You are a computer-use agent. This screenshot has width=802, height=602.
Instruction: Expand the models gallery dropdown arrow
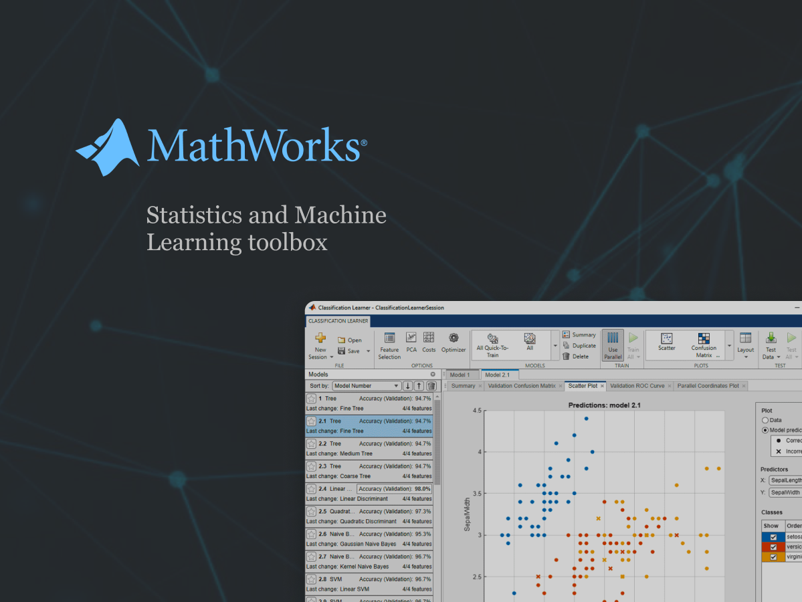click(x=555, y=346)
